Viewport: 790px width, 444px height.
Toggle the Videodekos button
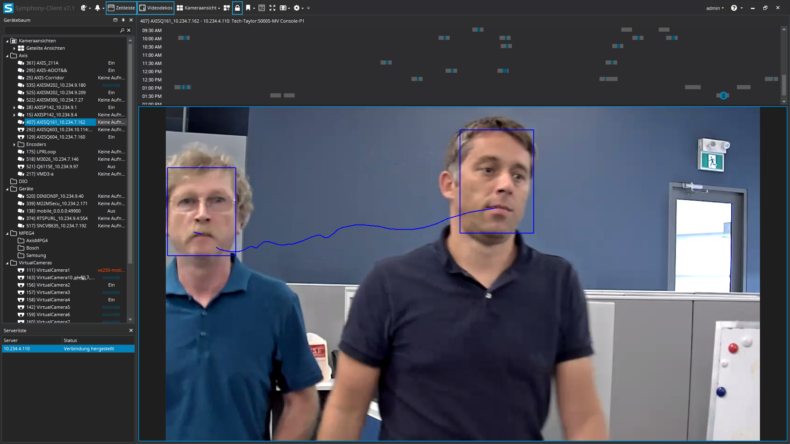(x=156, y=8)
